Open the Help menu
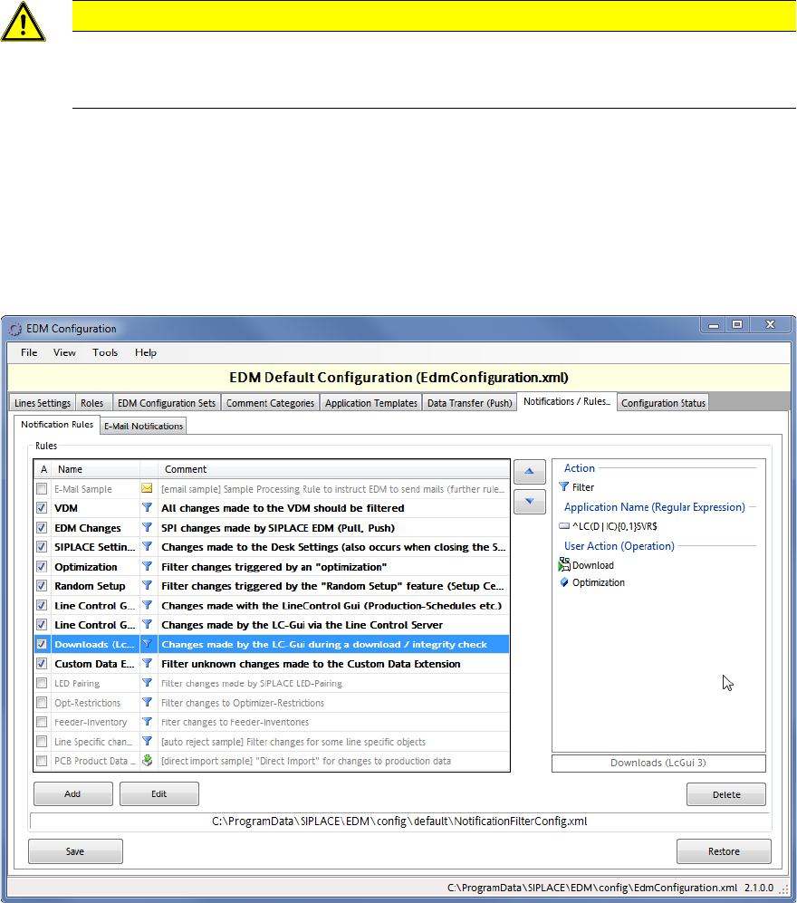Viewport: 797px width, 903px height. tap(146, 352)
